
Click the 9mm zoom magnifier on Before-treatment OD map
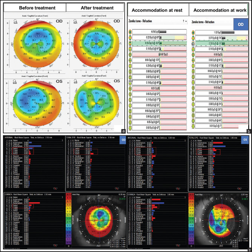15,21
